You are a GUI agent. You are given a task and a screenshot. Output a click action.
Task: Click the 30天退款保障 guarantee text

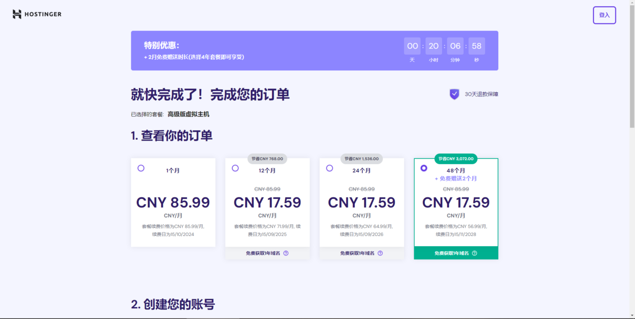point(481,94)
